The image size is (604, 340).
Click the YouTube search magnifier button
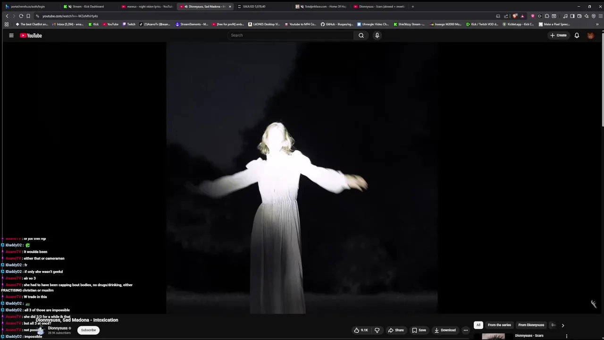(361, 35)
